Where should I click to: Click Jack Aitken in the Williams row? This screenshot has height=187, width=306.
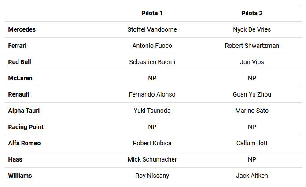pyautogui.click(x=252, y=176)
